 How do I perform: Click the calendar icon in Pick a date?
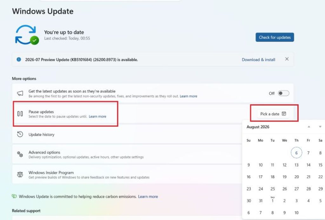284,114
